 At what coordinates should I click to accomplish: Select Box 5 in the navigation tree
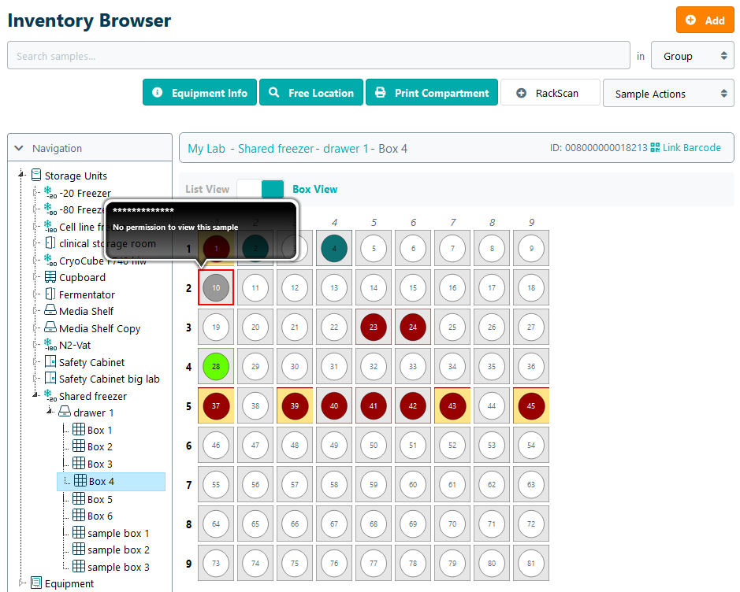pos(99,499)
